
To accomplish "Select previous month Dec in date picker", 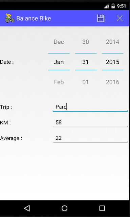I will pyautogui.click(x=59, y=42).
